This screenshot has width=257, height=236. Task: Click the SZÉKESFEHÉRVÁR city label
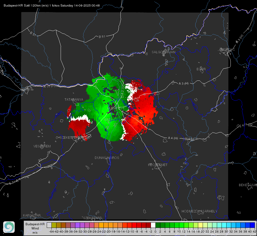point(74,138)
